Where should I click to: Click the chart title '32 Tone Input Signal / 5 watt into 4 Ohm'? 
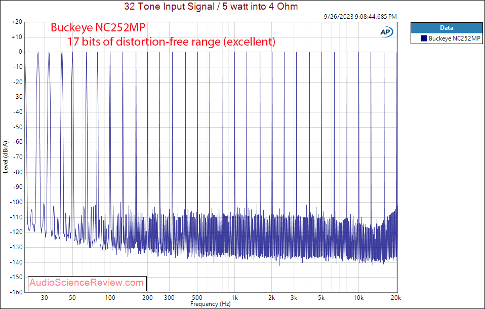click(211, 6)
